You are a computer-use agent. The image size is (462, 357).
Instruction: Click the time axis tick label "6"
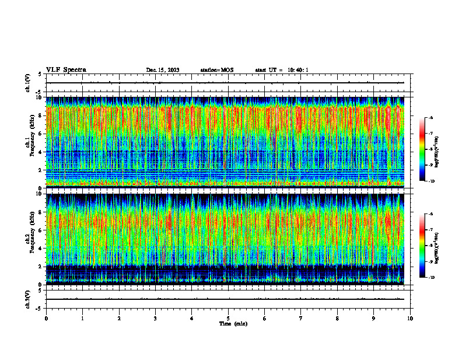click(x=265, y=318)
